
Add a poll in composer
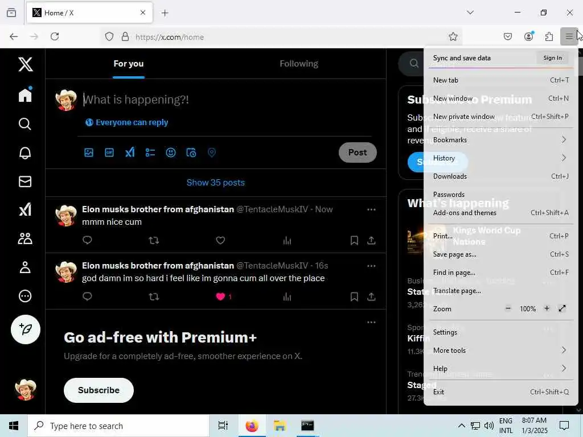tap(150, 152)
